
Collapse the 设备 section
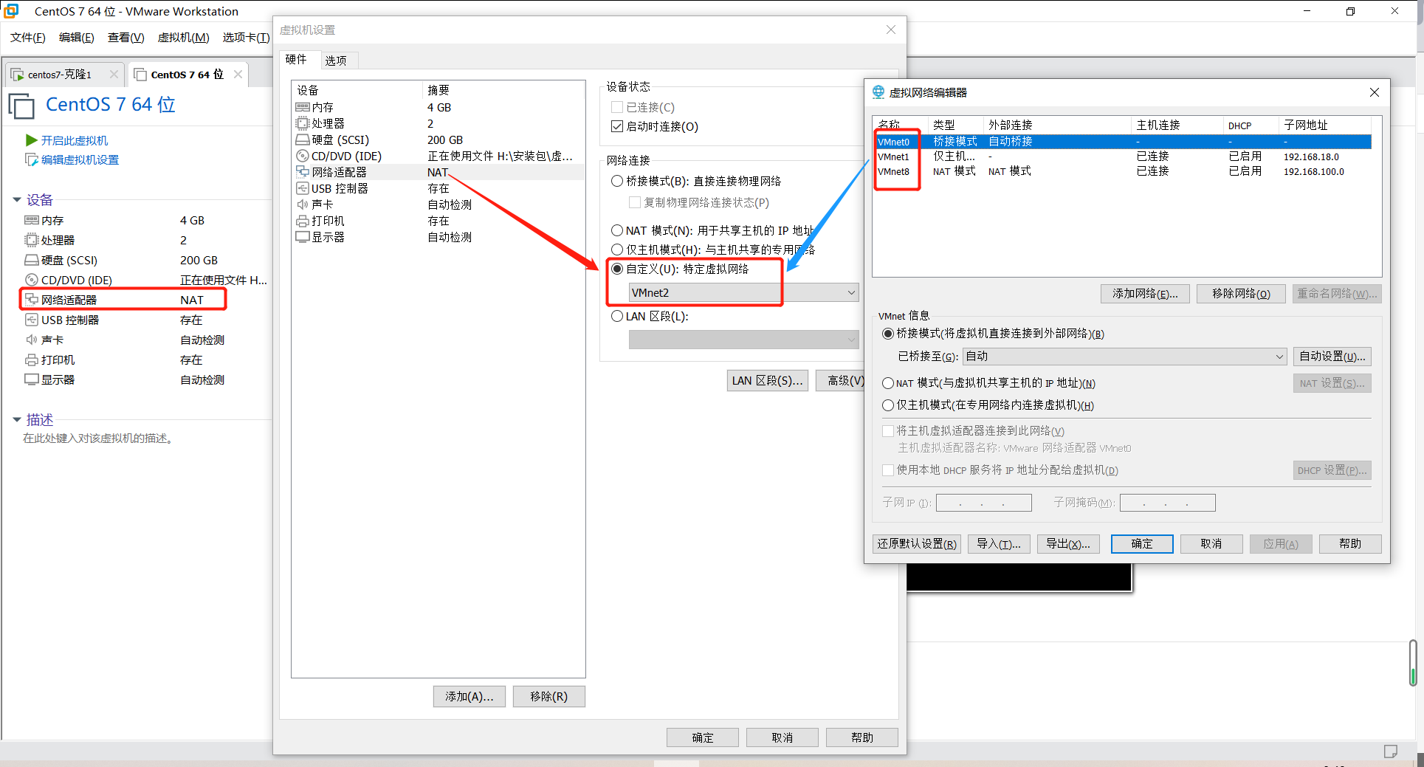[17, 200]
